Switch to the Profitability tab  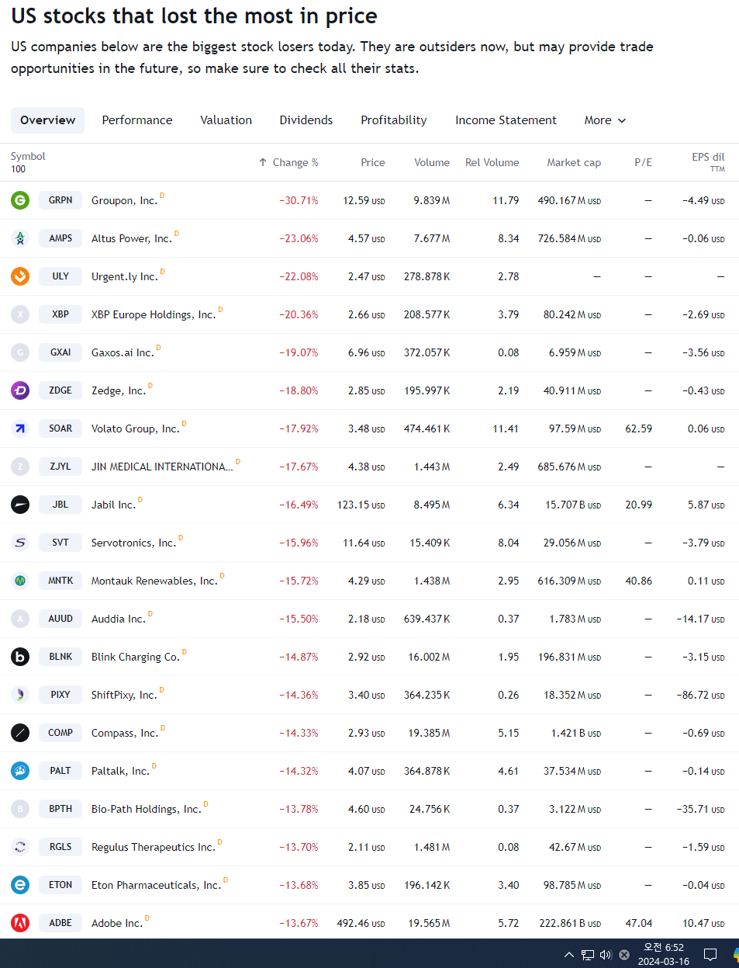pos(394,120)
